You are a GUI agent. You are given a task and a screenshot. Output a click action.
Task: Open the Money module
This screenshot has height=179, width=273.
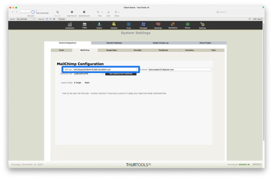click(x=188, y=25)
